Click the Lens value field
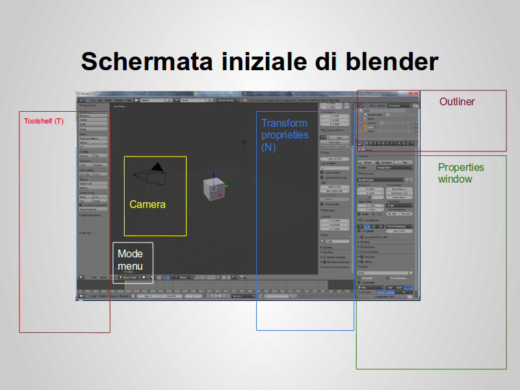 tap(335, 159)
